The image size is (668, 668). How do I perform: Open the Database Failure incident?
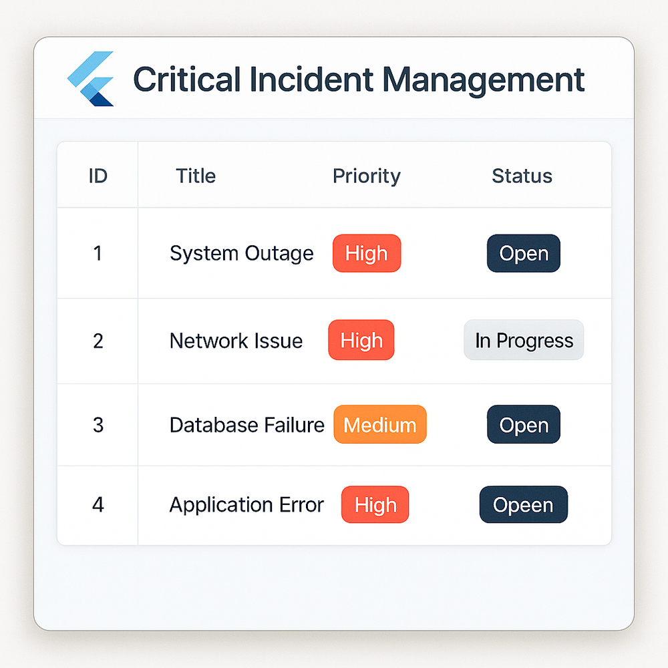pyautogui.click(x=246, y=425)
